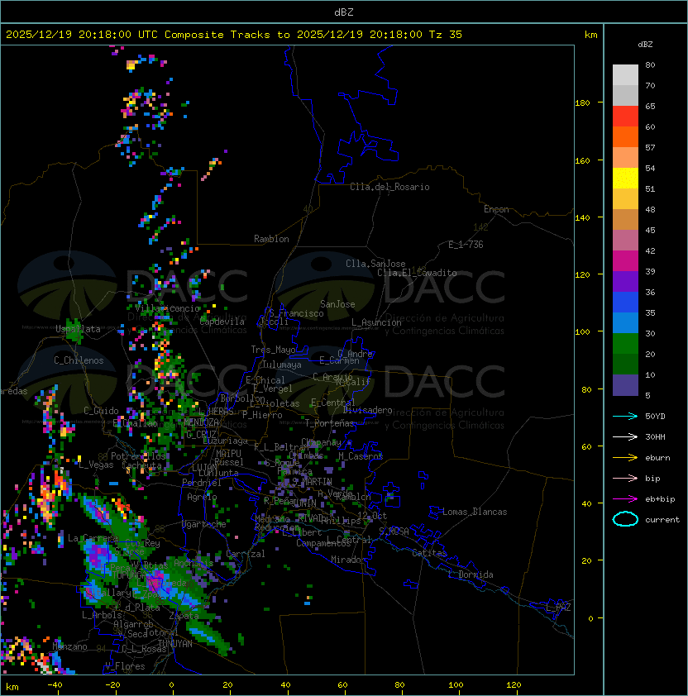The image size is (688, 696).
Task: Click the Perdriel label
Action: coord(202,483)
